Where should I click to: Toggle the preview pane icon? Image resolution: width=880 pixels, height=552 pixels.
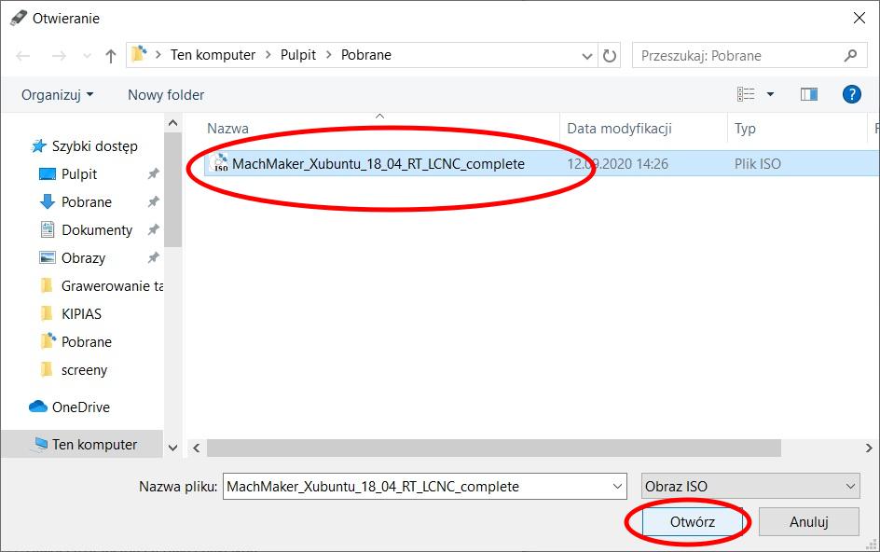tap(808, 94)
